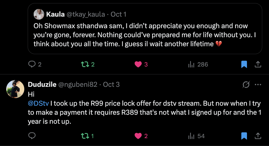
Task: Remove bookmark from the upper post
Action: point(244,64)
